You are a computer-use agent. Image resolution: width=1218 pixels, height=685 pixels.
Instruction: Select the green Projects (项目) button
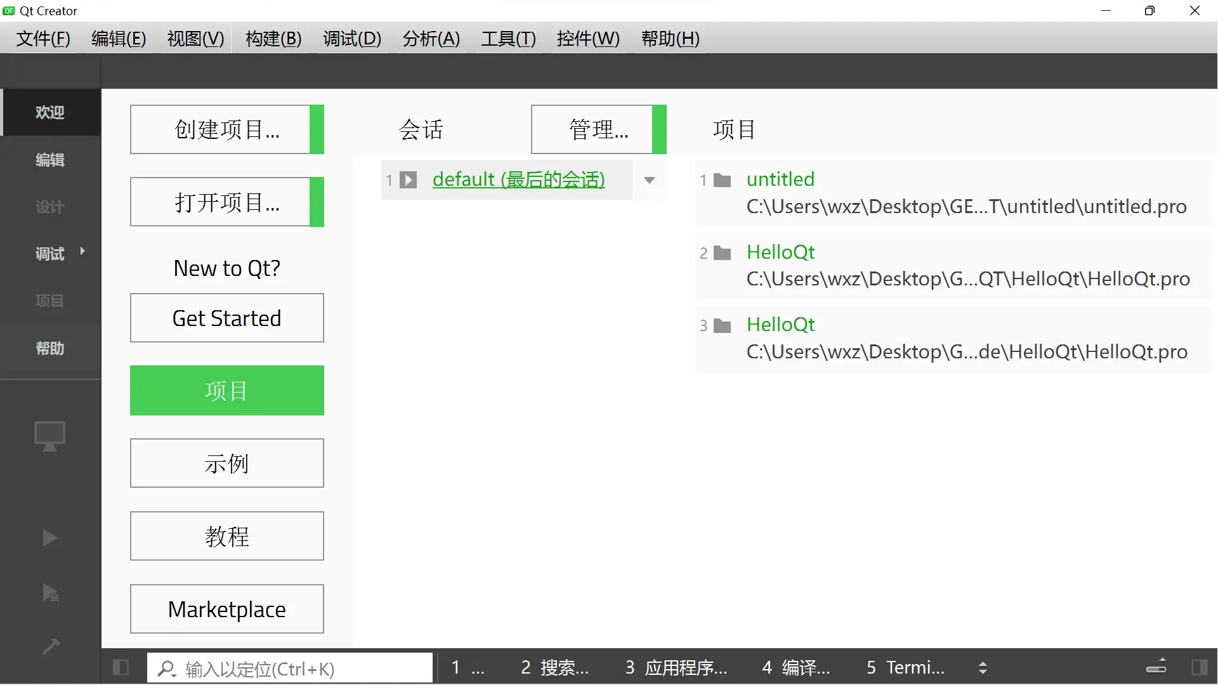[227, 391]
